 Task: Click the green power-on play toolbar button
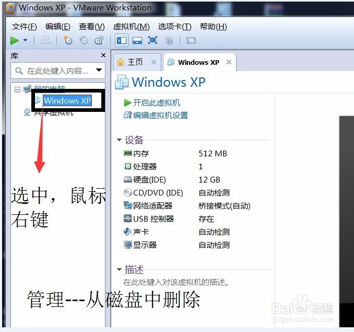pyautogui.click(x=15, y=41)
